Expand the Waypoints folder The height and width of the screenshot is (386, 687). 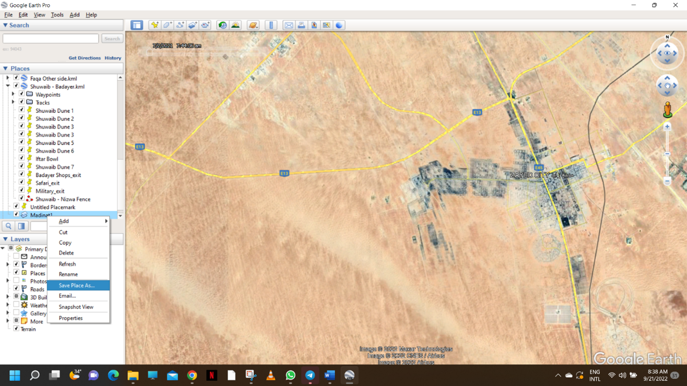pos(13,94)
